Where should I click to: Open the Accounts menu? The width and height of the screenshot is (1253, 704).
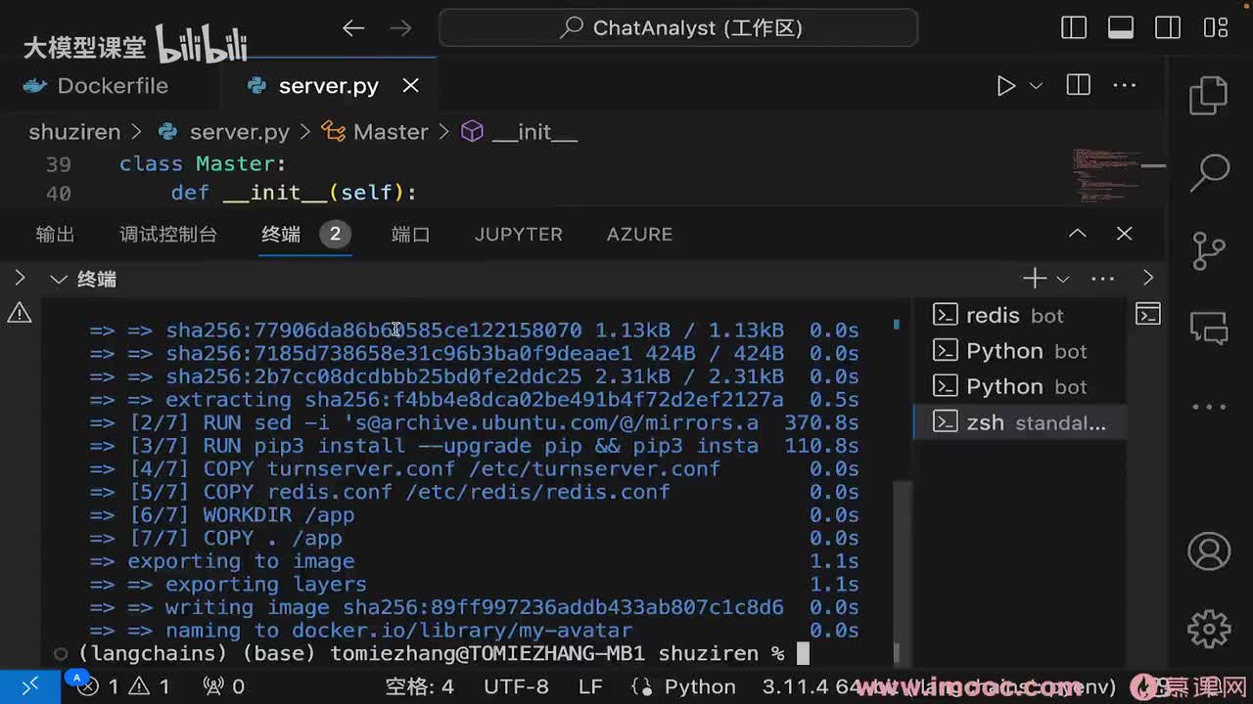[1209, 551]
